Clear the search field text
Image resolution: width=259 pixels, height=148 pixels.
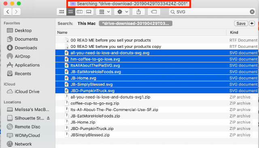tap(252, 12)
